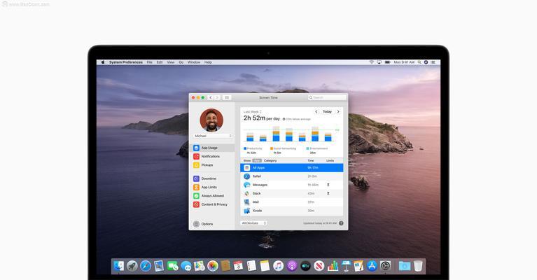
Task: Select the Messages usage row
Action: [292, 185]
